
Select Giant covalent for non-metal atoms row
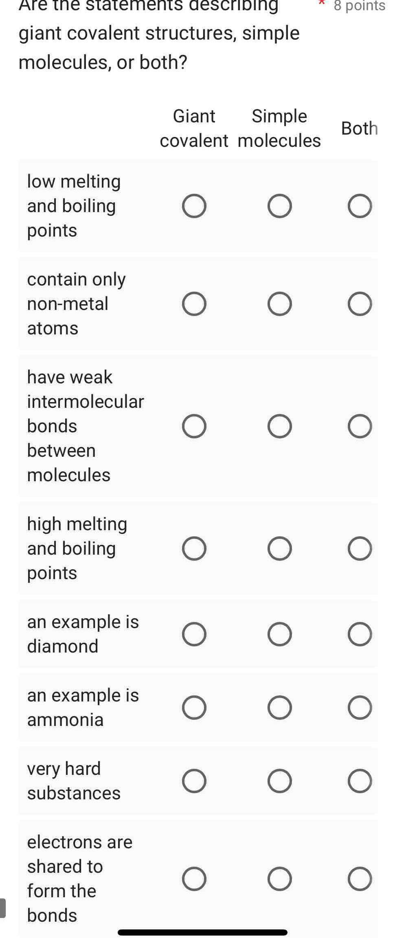[194, 304]
